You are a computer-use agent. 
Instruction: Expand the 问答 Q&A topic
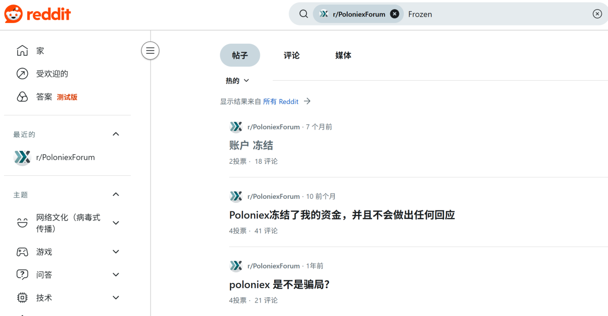116,275
